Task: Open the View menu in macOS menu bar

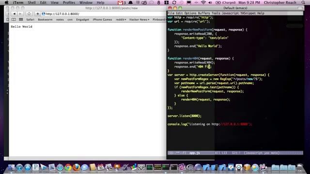Action: [55, 2]
